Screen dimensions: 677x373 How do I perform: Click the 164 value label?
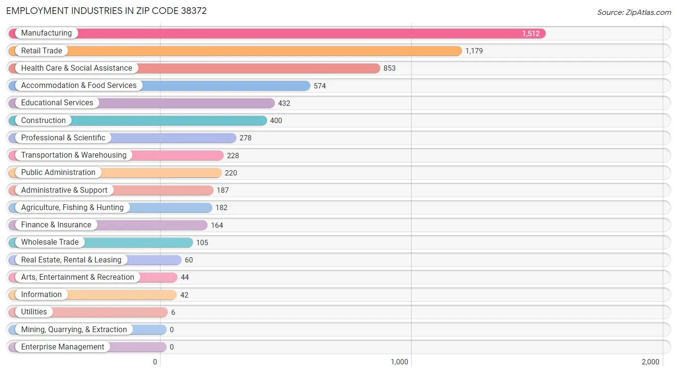click(217, 225)
